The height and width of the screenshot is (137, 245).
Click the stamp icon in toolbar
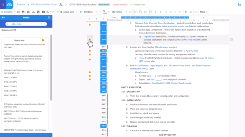(x=33, y=12)
